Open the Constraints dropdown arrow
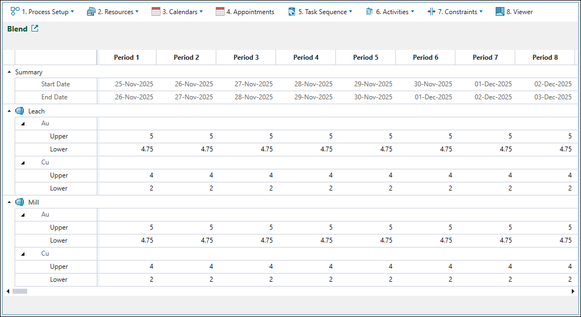Screen dimensions: 581x317 pyautogui.click(x=482, y=11)
